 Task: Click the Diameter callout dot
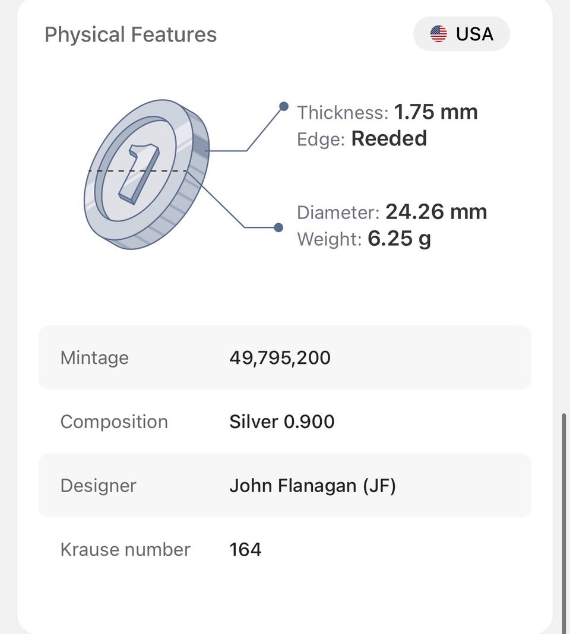click(x=278, y=227)
